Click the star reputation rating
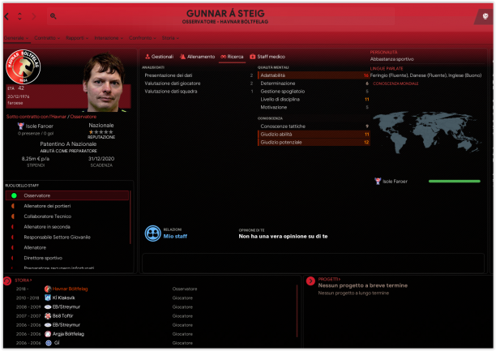 [101, 132]
